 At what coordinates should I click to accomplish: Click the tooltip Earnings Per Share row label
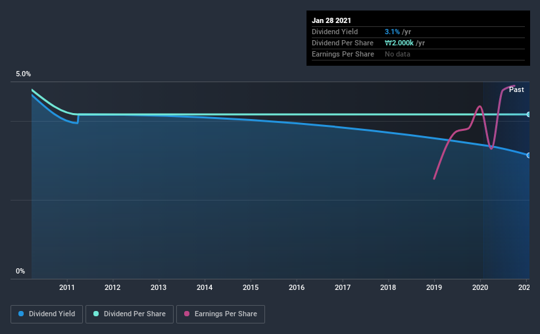tap(343, 54)
